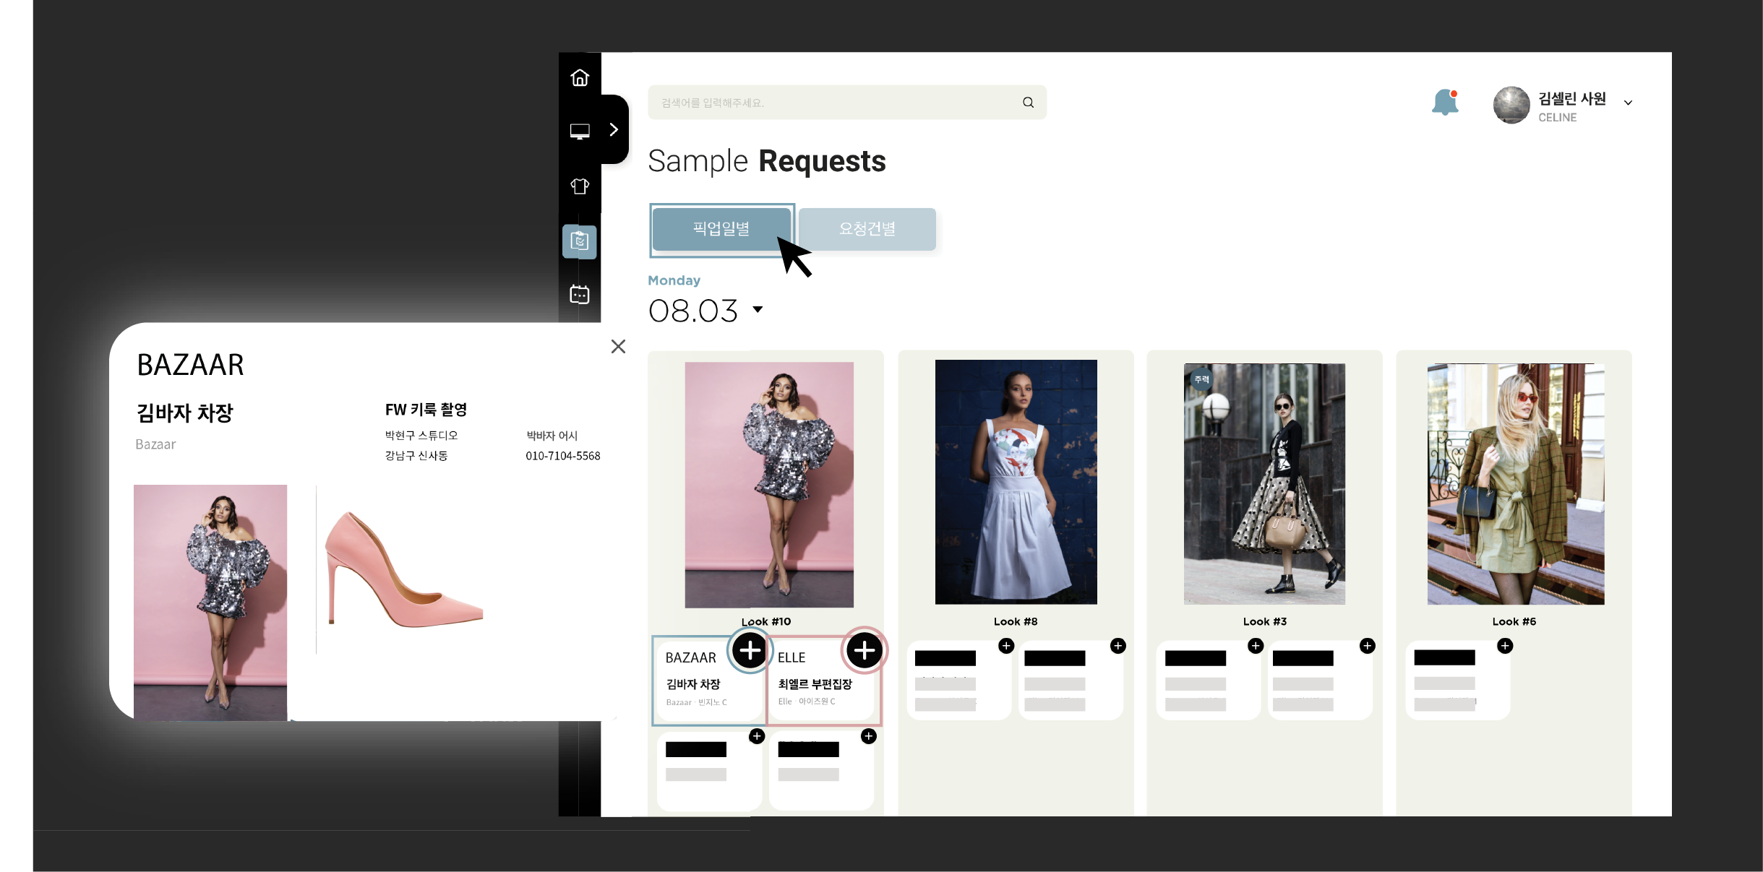Open the t-shirt samples sidebar icon

(x=580, y=186)
